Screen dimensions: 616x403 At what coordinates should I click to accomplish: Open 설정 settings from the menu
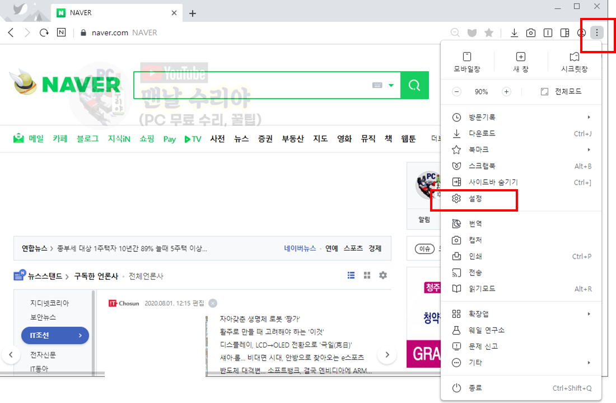(521, 199)
